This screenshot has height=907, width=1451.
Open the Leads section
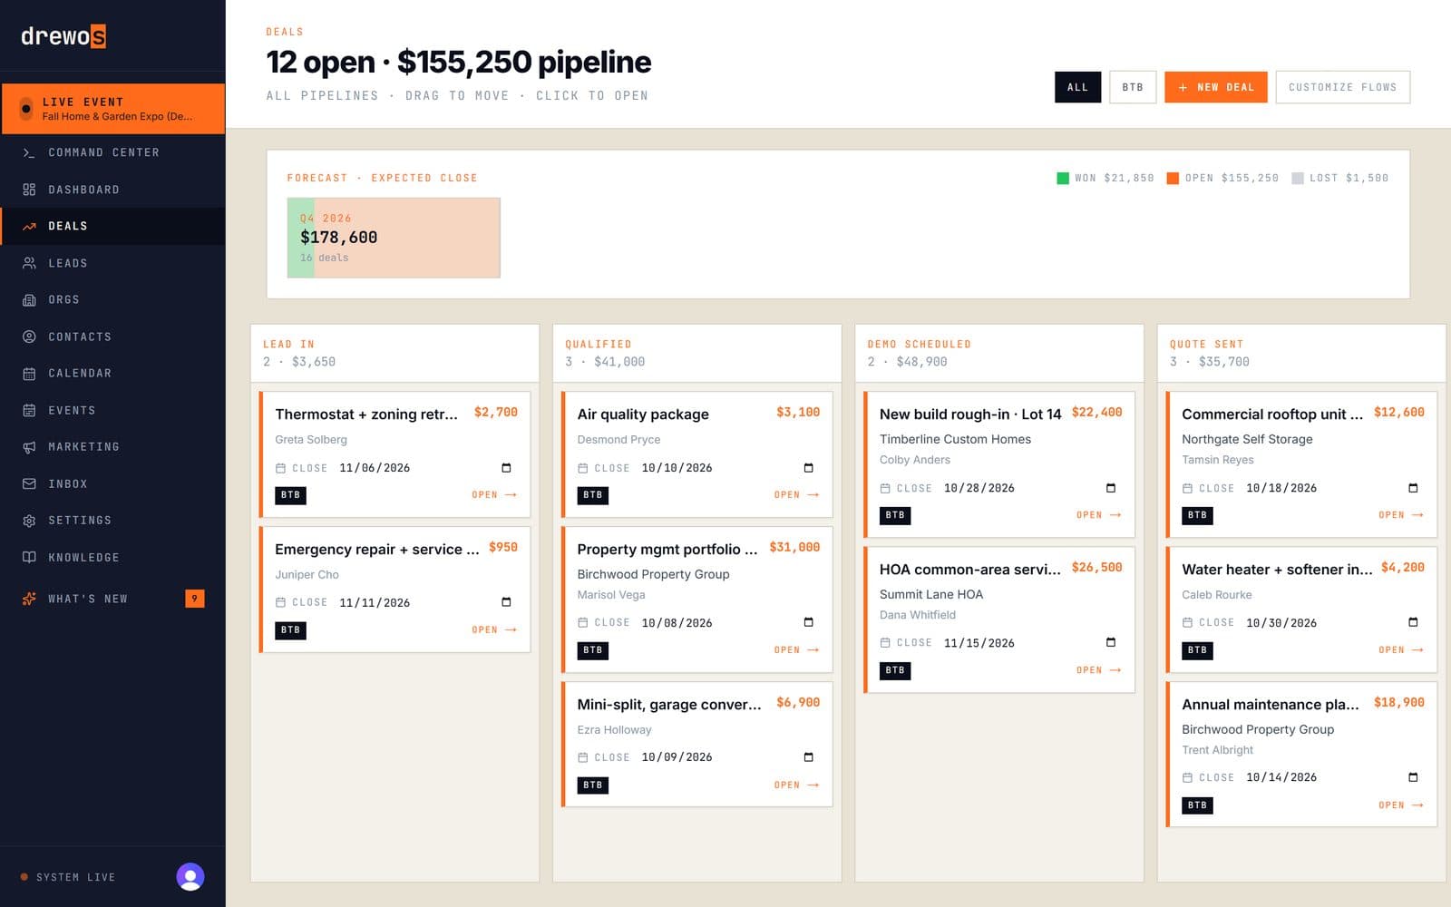112,263
